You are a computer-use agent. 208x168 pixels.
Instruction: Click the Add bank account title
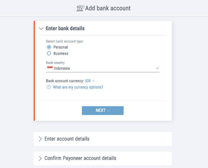108,8
